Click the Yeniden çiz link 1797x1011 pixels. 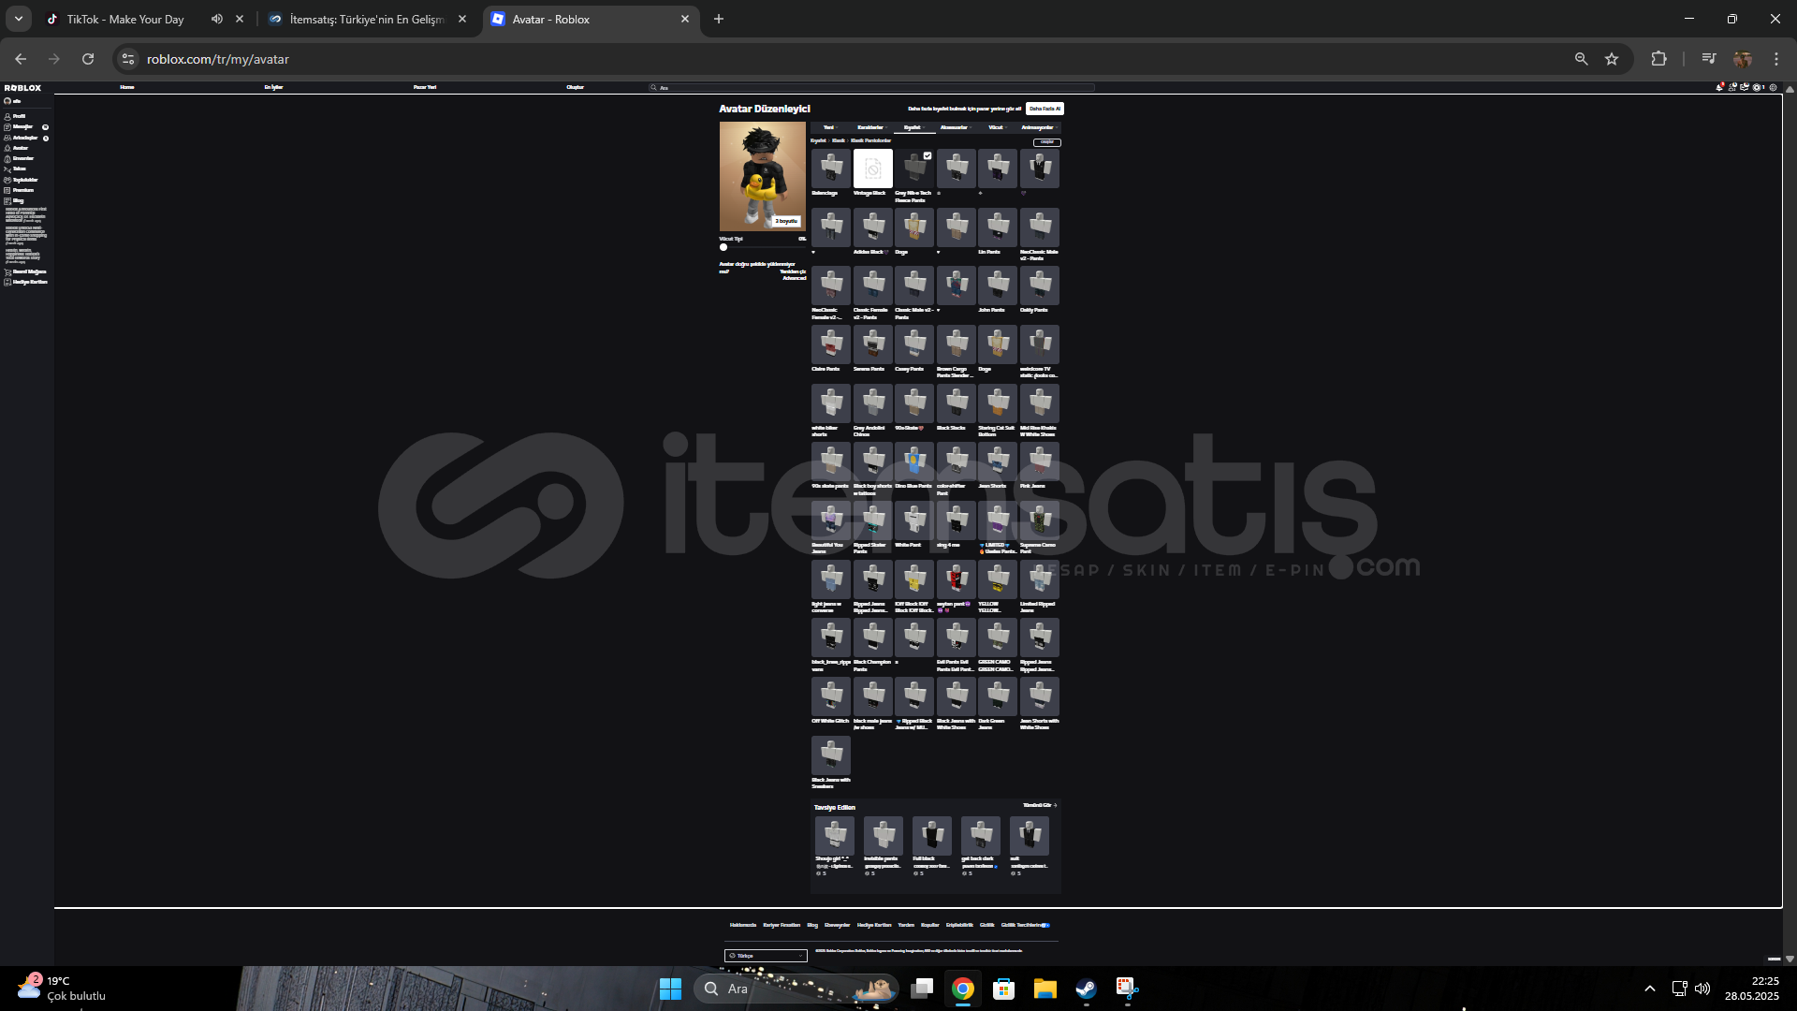793,271
